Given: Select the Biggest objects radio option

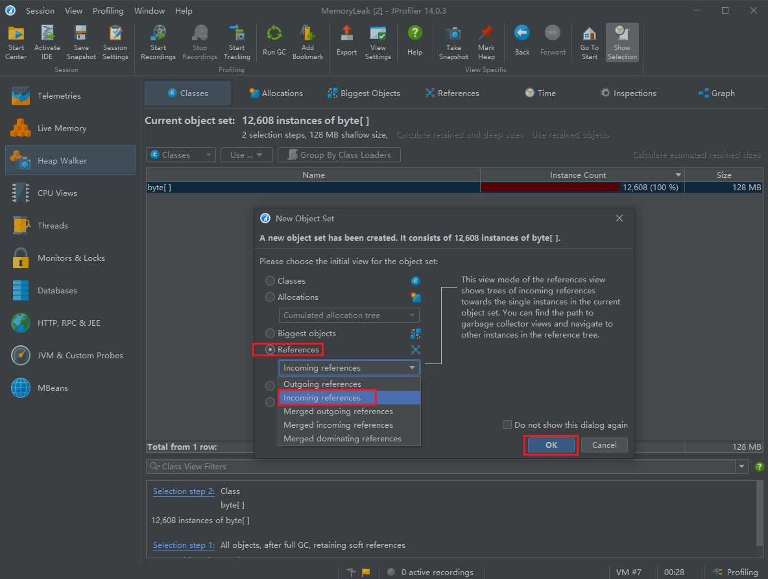Looking at the screenshot, I should [270, 334].
